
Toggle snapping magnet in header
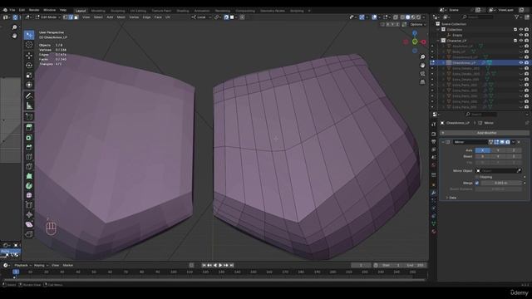click(x=226, y=17)
